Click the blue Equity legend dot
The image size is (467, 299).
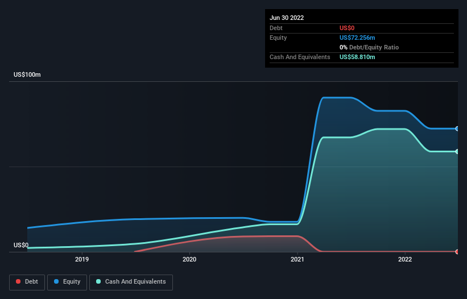(56, 281)
